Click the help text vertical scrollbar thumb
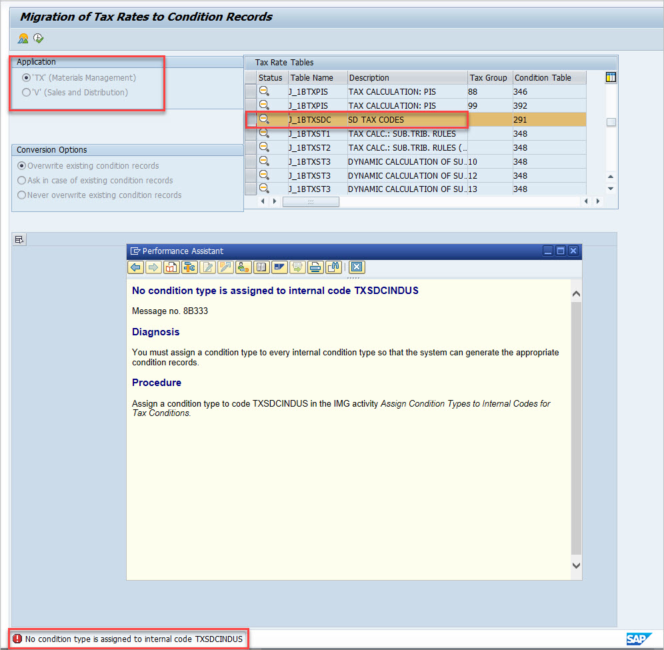 tap(576, 428)
